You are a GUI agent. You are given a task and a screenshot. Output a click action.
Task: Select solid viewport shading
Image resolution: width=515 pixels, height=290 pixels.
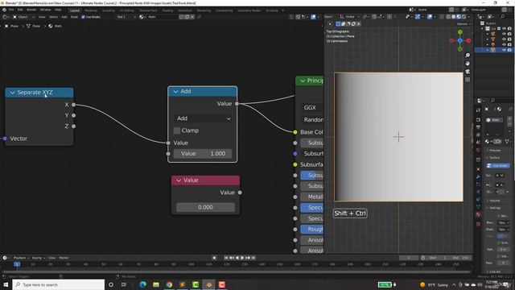pos(454,17)
